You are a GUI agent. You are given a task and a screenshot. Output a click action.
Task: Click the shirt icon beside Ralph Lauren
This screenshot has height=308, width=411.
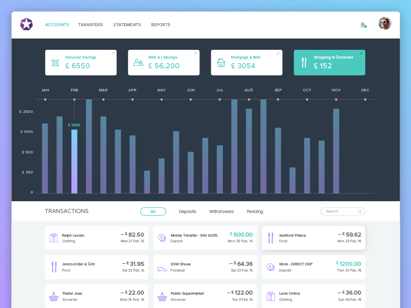(x=53, y=238)
